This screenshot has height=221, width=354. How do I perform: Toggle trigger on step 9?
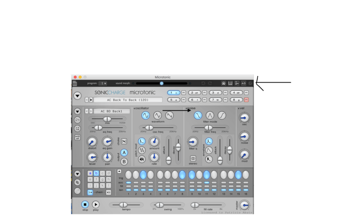point(192,175)
